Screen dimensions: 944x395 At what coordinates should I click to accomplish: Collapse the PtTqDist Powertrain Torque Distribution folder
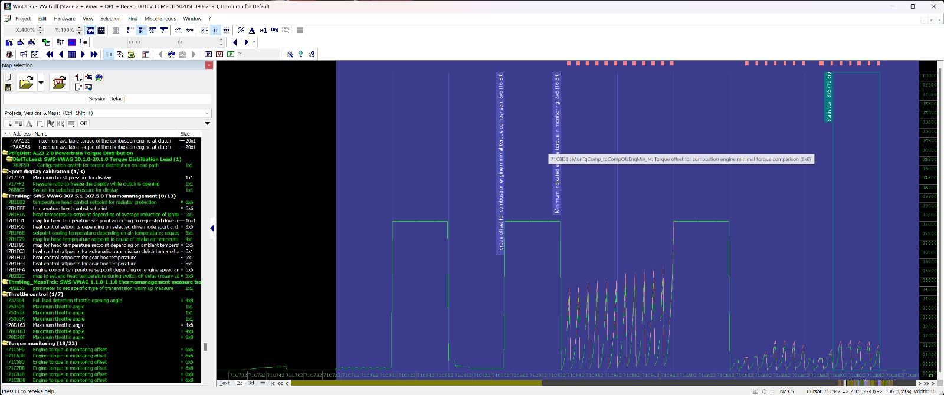coord(5,153)
